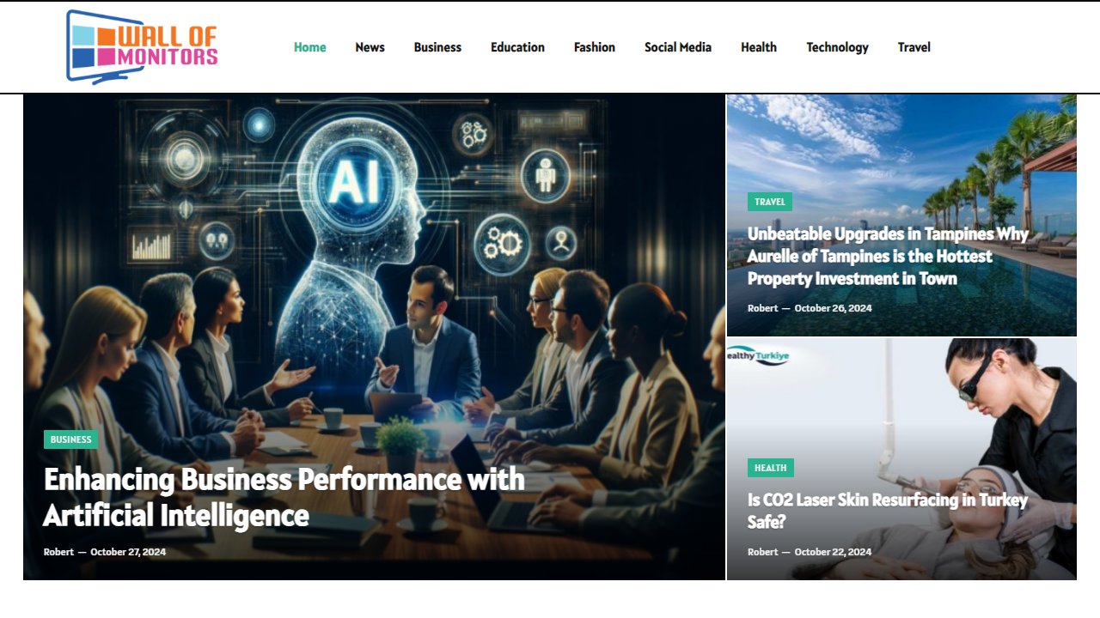
Task: Click the Wall of Monitors logo
Action: (142, 46)
